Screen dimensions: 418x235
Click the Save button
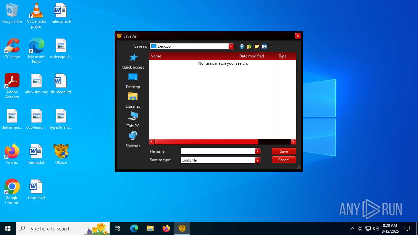[x=284, y=151]
